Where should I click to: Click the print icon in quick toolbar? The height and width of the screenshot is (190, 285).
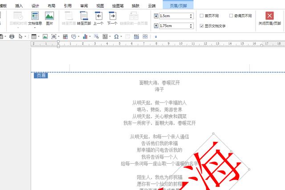[12, 37]
